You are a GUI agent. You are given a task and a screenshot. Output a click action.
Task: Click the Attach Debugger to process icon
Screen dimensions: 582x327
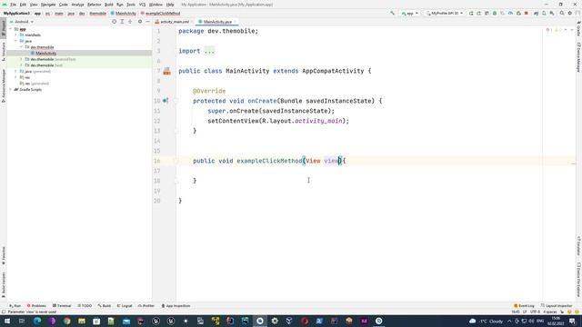518,14
